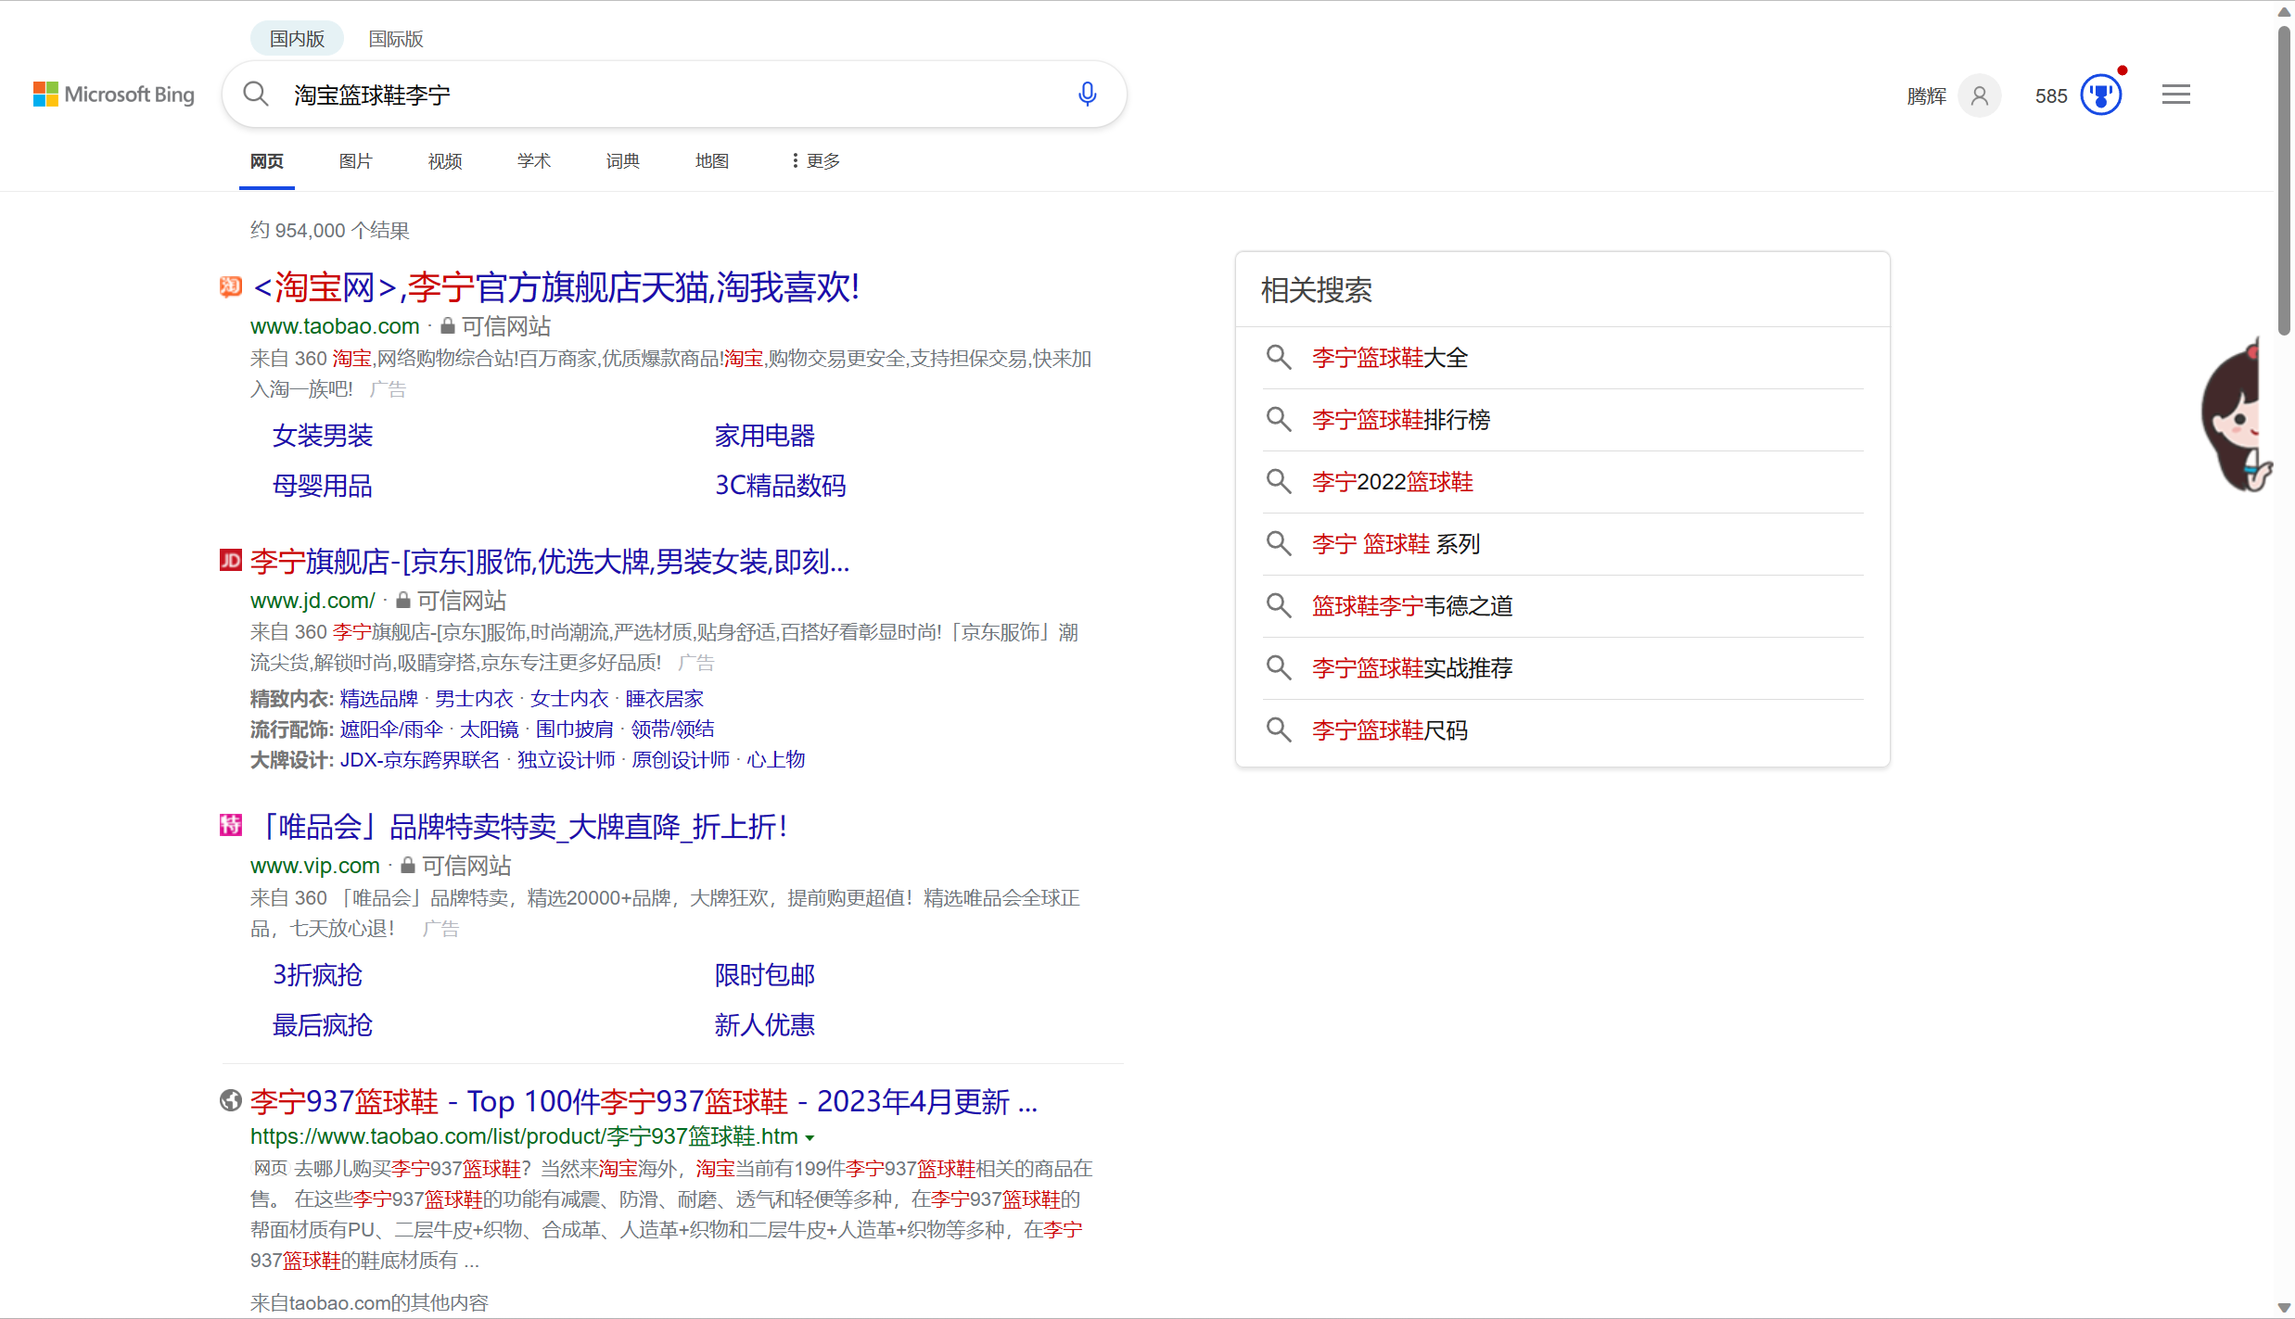Click the JD favicon beside 李宁旗舰店 result

[231, 560]
